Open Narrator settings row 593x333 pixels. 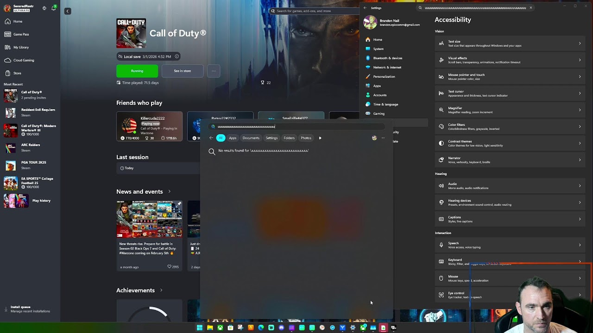pyautogui.click(x=510, y=160)
